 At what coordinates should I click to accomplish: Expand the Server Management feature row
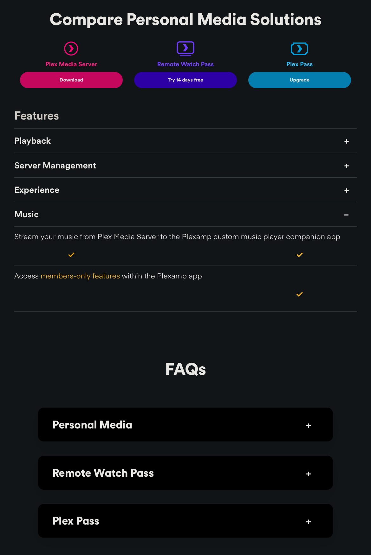185,166
